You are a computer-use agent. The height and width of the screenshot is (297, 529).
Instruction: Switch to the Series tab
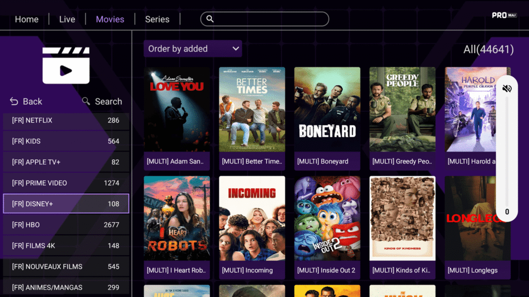pos(157,19)
